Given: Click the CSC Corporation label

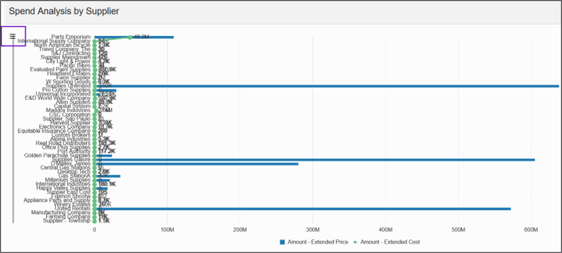Looking at the screenshot, I should (70, 115).
